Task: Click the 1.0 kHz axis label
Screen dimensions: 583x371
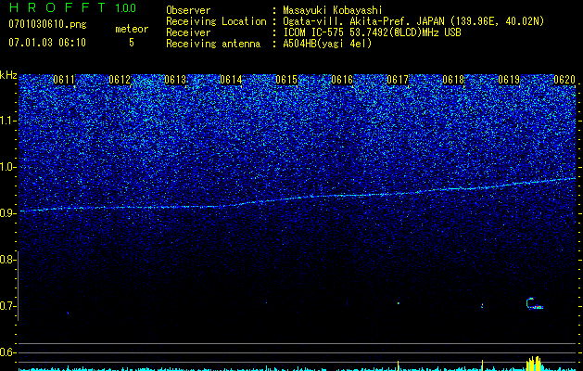Action: tap(8, 167)
